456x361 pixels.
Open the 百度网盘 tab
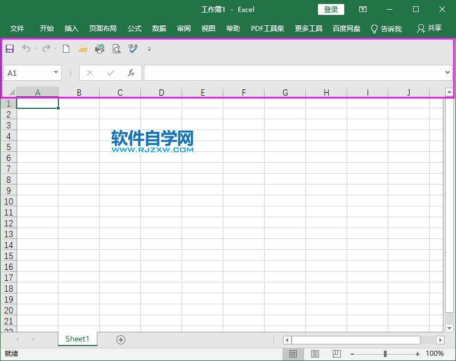click(347, 29)
